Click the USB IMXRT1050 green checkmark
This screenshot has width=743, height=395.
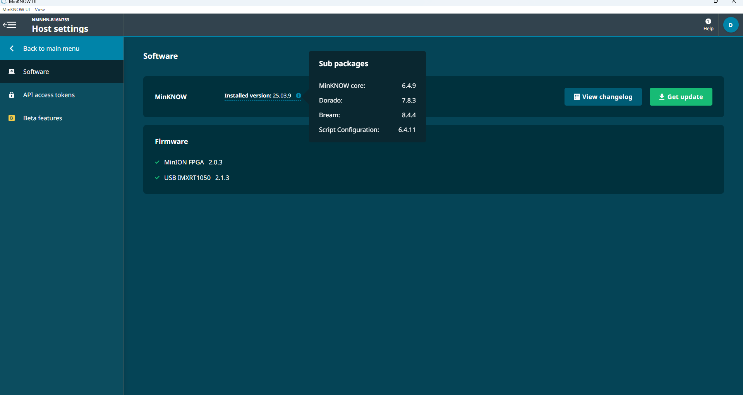tap(157, 178)
